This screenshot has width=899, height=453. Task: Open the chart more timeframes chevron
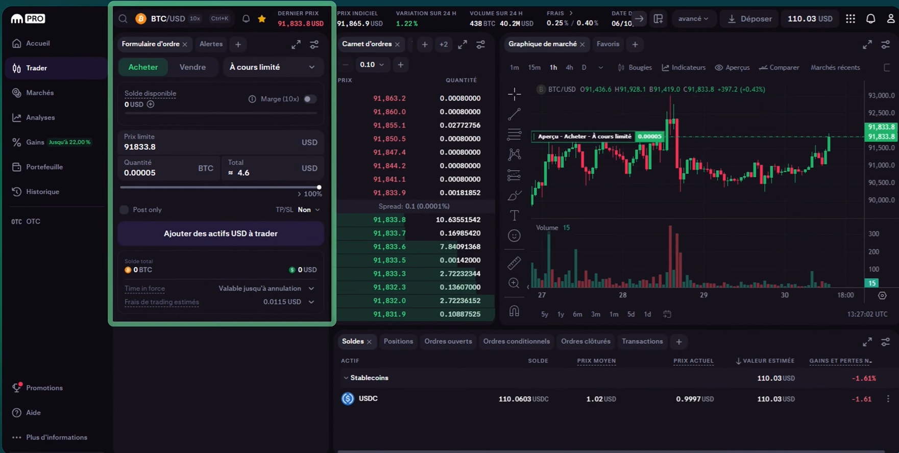(x=600, y=68)
